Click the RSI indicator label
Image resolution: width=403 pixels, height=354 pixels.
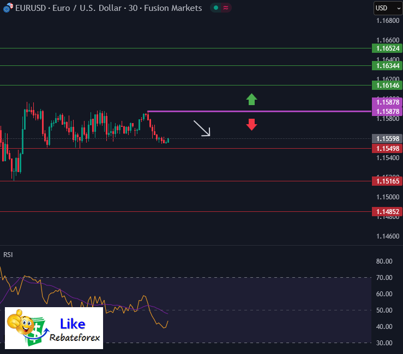9,254
